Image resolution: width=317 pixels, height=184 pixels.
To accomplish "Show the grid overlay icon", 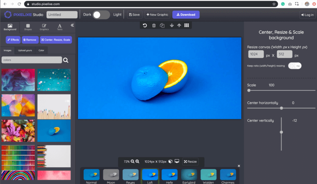I will point(187,25).
